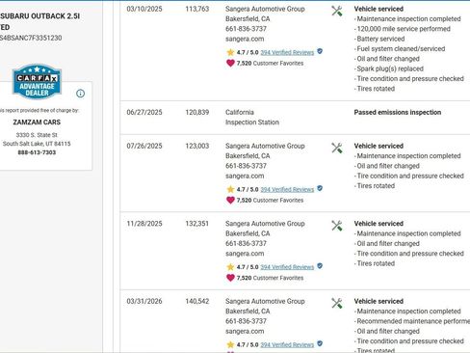Click sangera.com in 03/10/2025 record
470x353 pixels.
(245, 39)
